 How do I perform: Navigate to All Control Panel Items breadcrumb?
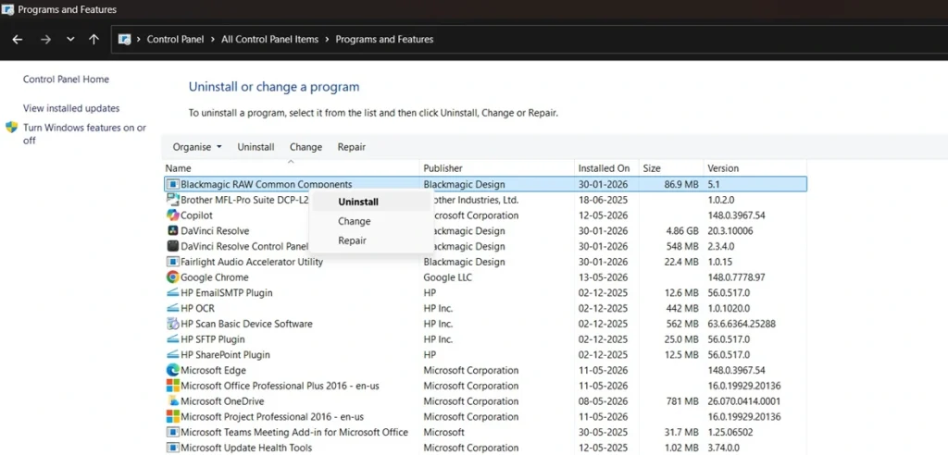[x=269, y=39]
